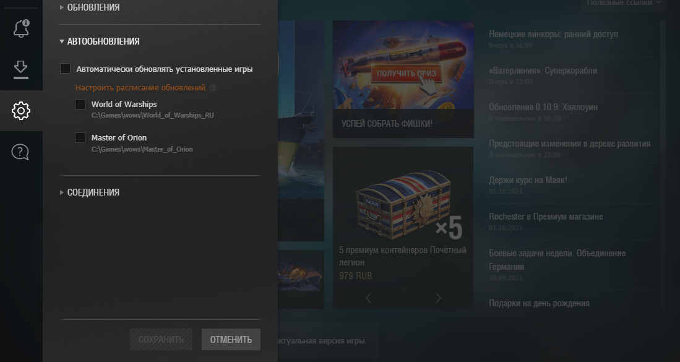Open the help chat bubble icon
This screenshot has width=680, height=362.
(20, 152)
